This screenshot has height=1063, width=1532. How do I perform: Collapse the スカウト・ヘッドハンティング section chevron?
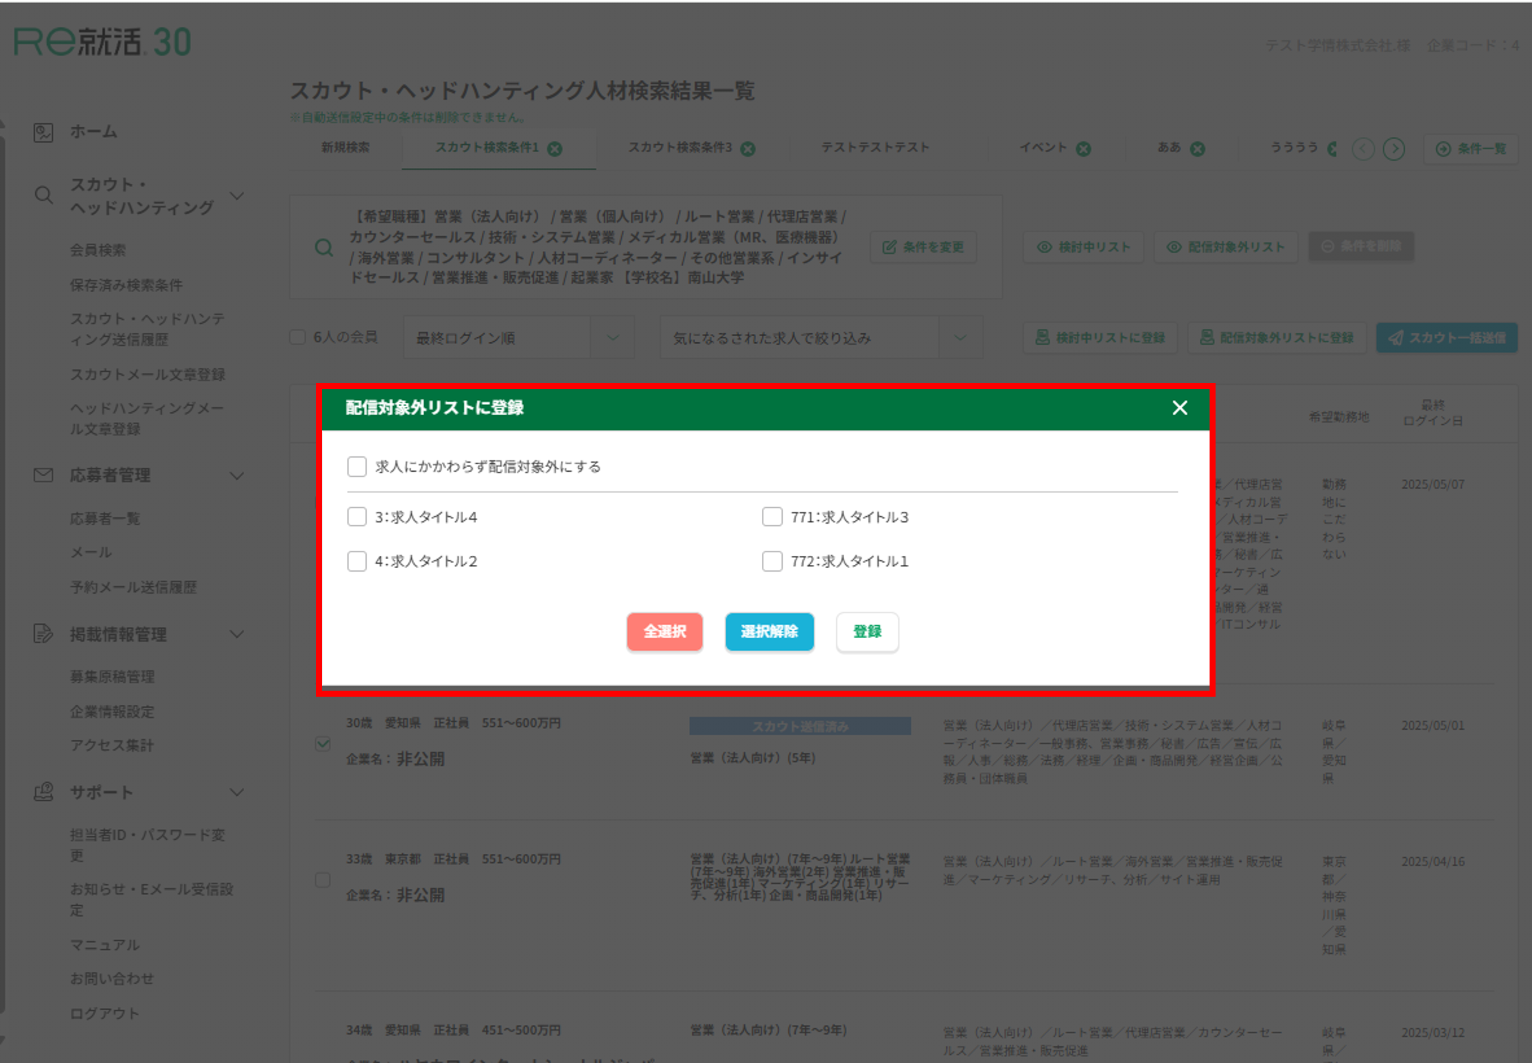coord(236,196)
